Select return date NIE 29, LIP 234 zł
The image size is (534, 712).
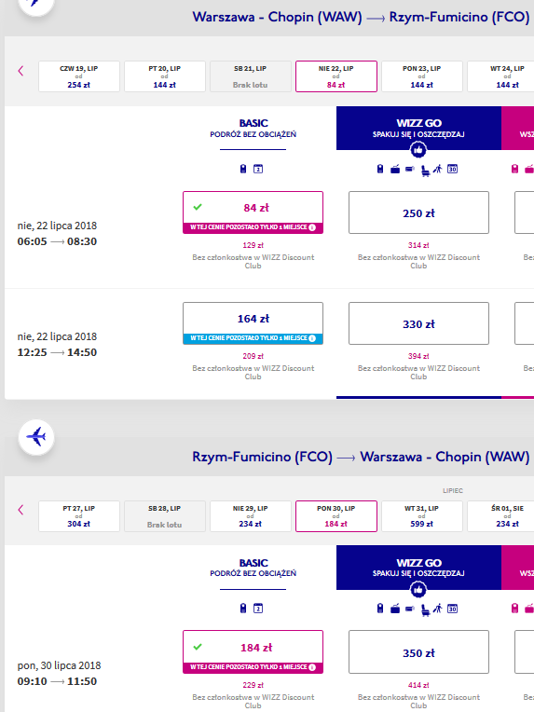pyautogui.click(x=250, y=516)
